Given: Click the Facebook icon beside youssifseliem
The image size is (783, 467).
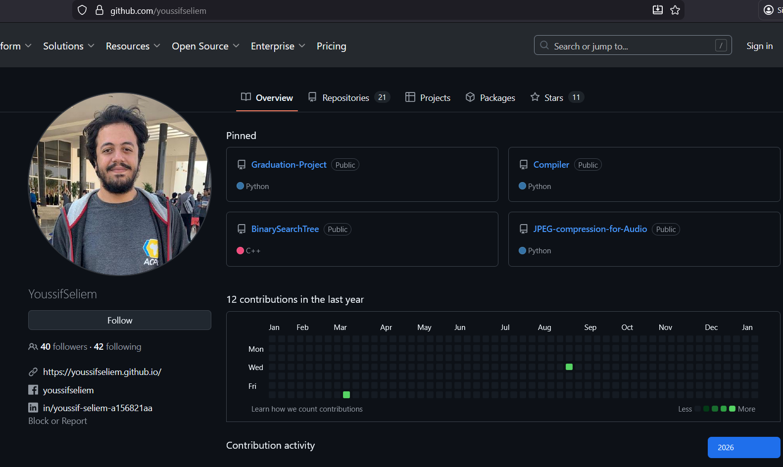Looking at the screenshot, I should click(x=33, y=390).
